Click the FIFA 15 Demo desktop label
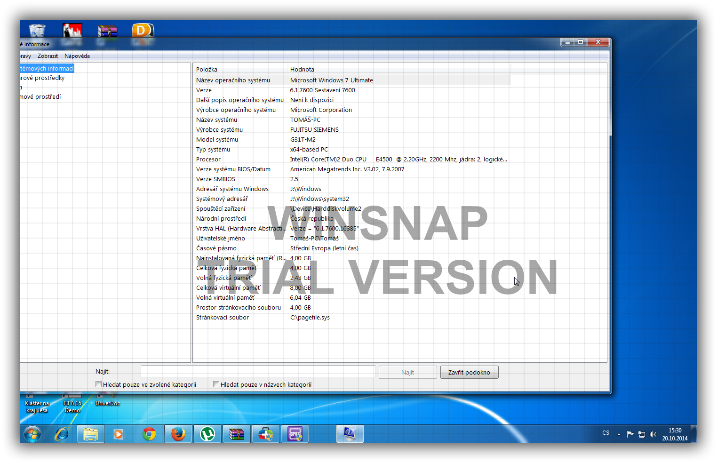This screenshot has width=717, height=463. click(x=72, y=407)
